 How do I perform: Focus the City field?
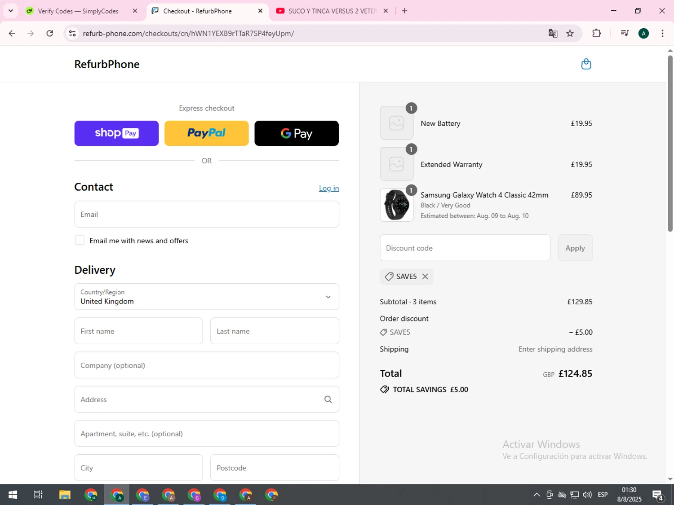(x=138, y=468)
